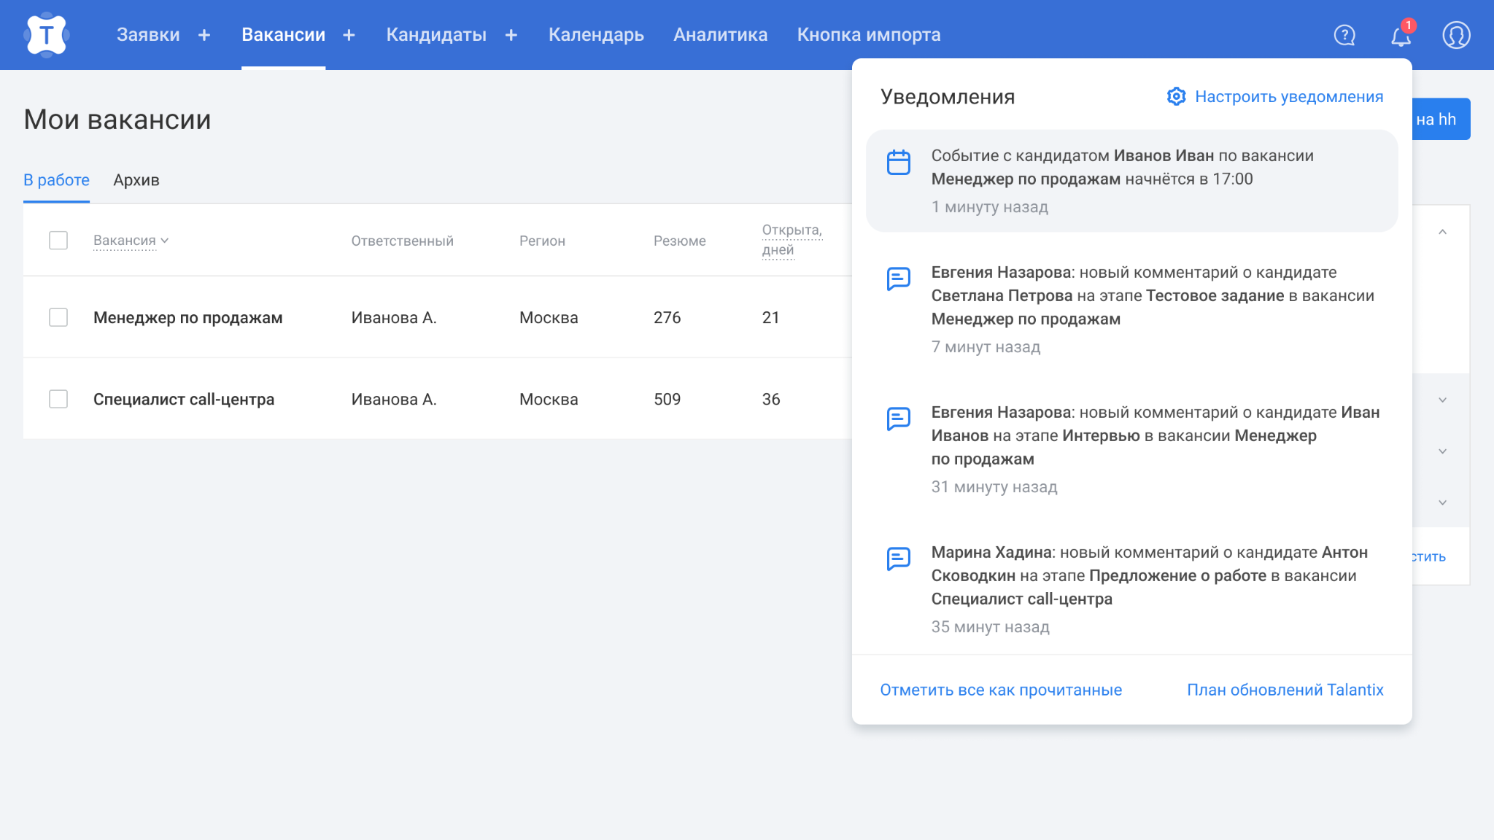Check the Менеджер по продажам row checkbox
Image resolution: width=1494 pixels, height=840 pixels.
pos(58,317)
